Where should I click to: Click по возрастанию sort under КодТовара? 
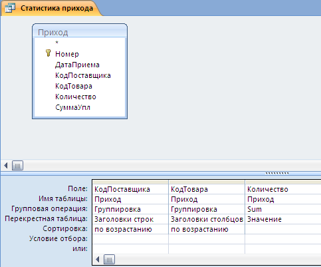[207, 229]
